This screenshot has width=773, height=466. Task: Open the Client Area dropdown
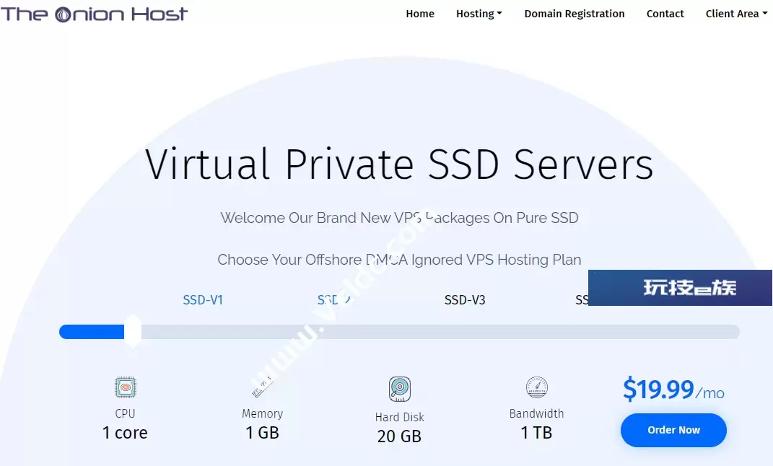tap(735, 14)
